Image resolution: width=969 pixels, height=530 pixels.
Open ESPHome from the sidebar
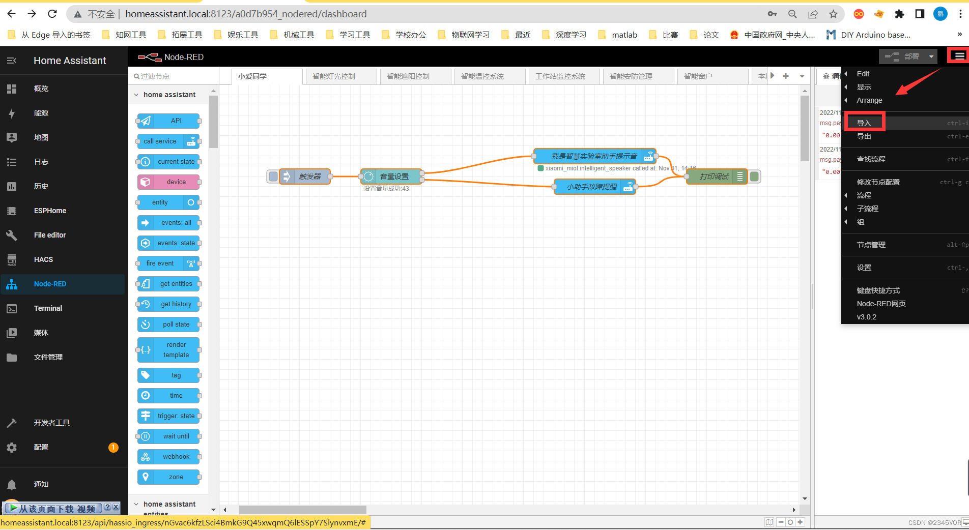[50, 211]
